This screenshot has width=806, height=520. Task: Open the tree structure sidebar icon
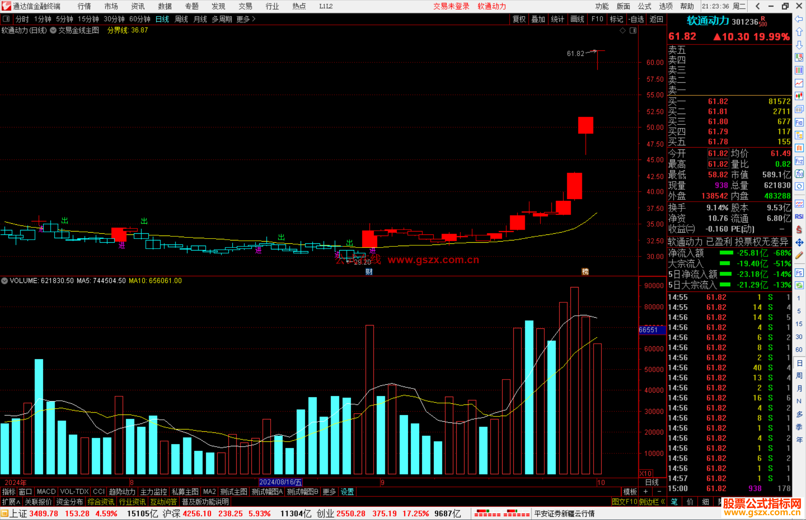coord(799,135)
